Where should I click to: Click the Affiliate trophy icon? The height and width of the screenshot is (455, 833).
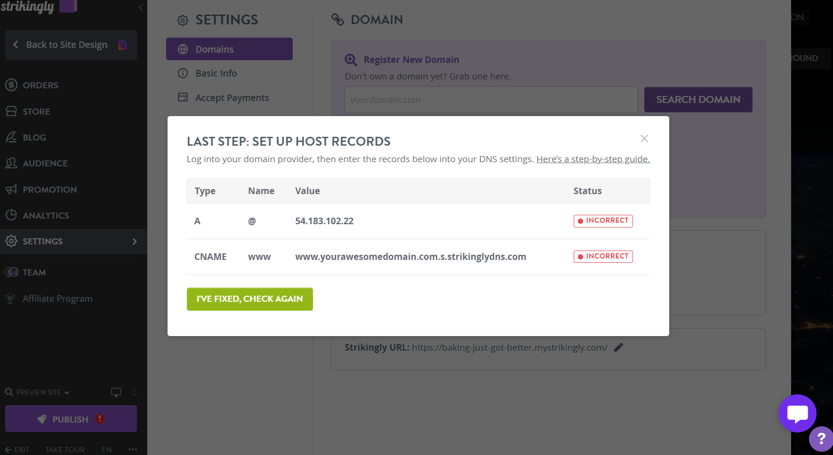point(10,299)
